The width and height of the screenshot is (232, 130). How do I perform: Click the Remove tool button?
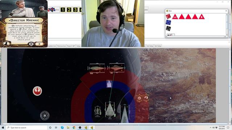[61, 46]
